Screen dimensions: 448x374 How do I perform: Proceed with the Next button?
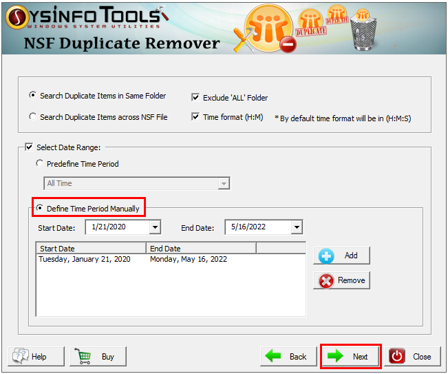tap(351, 356)
